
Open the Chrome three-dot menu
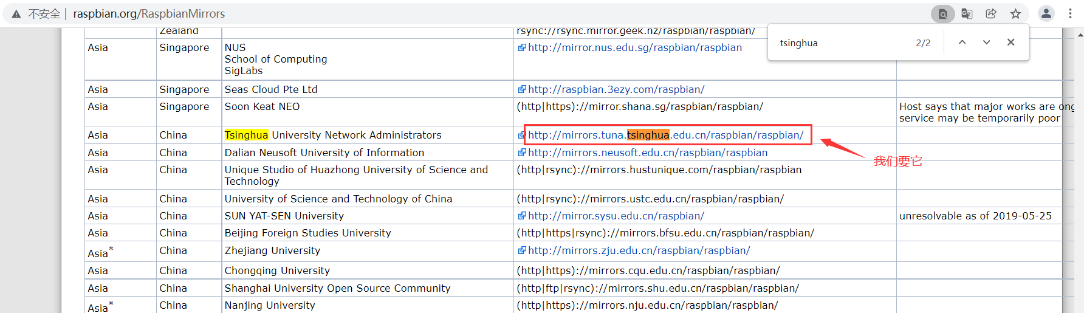point(1070,13)
